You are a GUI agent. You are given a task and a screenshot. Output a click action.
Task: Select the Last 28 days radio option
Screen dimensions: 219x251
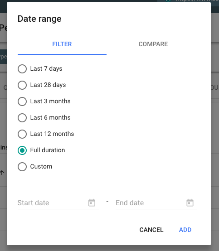[x=22, y=85]
